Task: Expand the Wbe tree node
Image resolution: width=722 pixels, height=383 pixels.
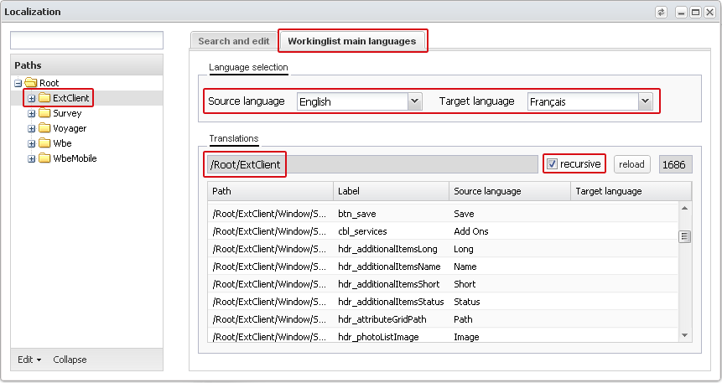Action: [31, 143]
